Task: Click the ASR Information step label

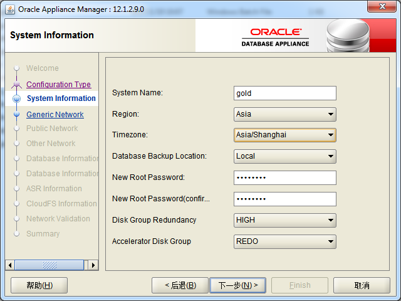Action: [x=55, y=189]
